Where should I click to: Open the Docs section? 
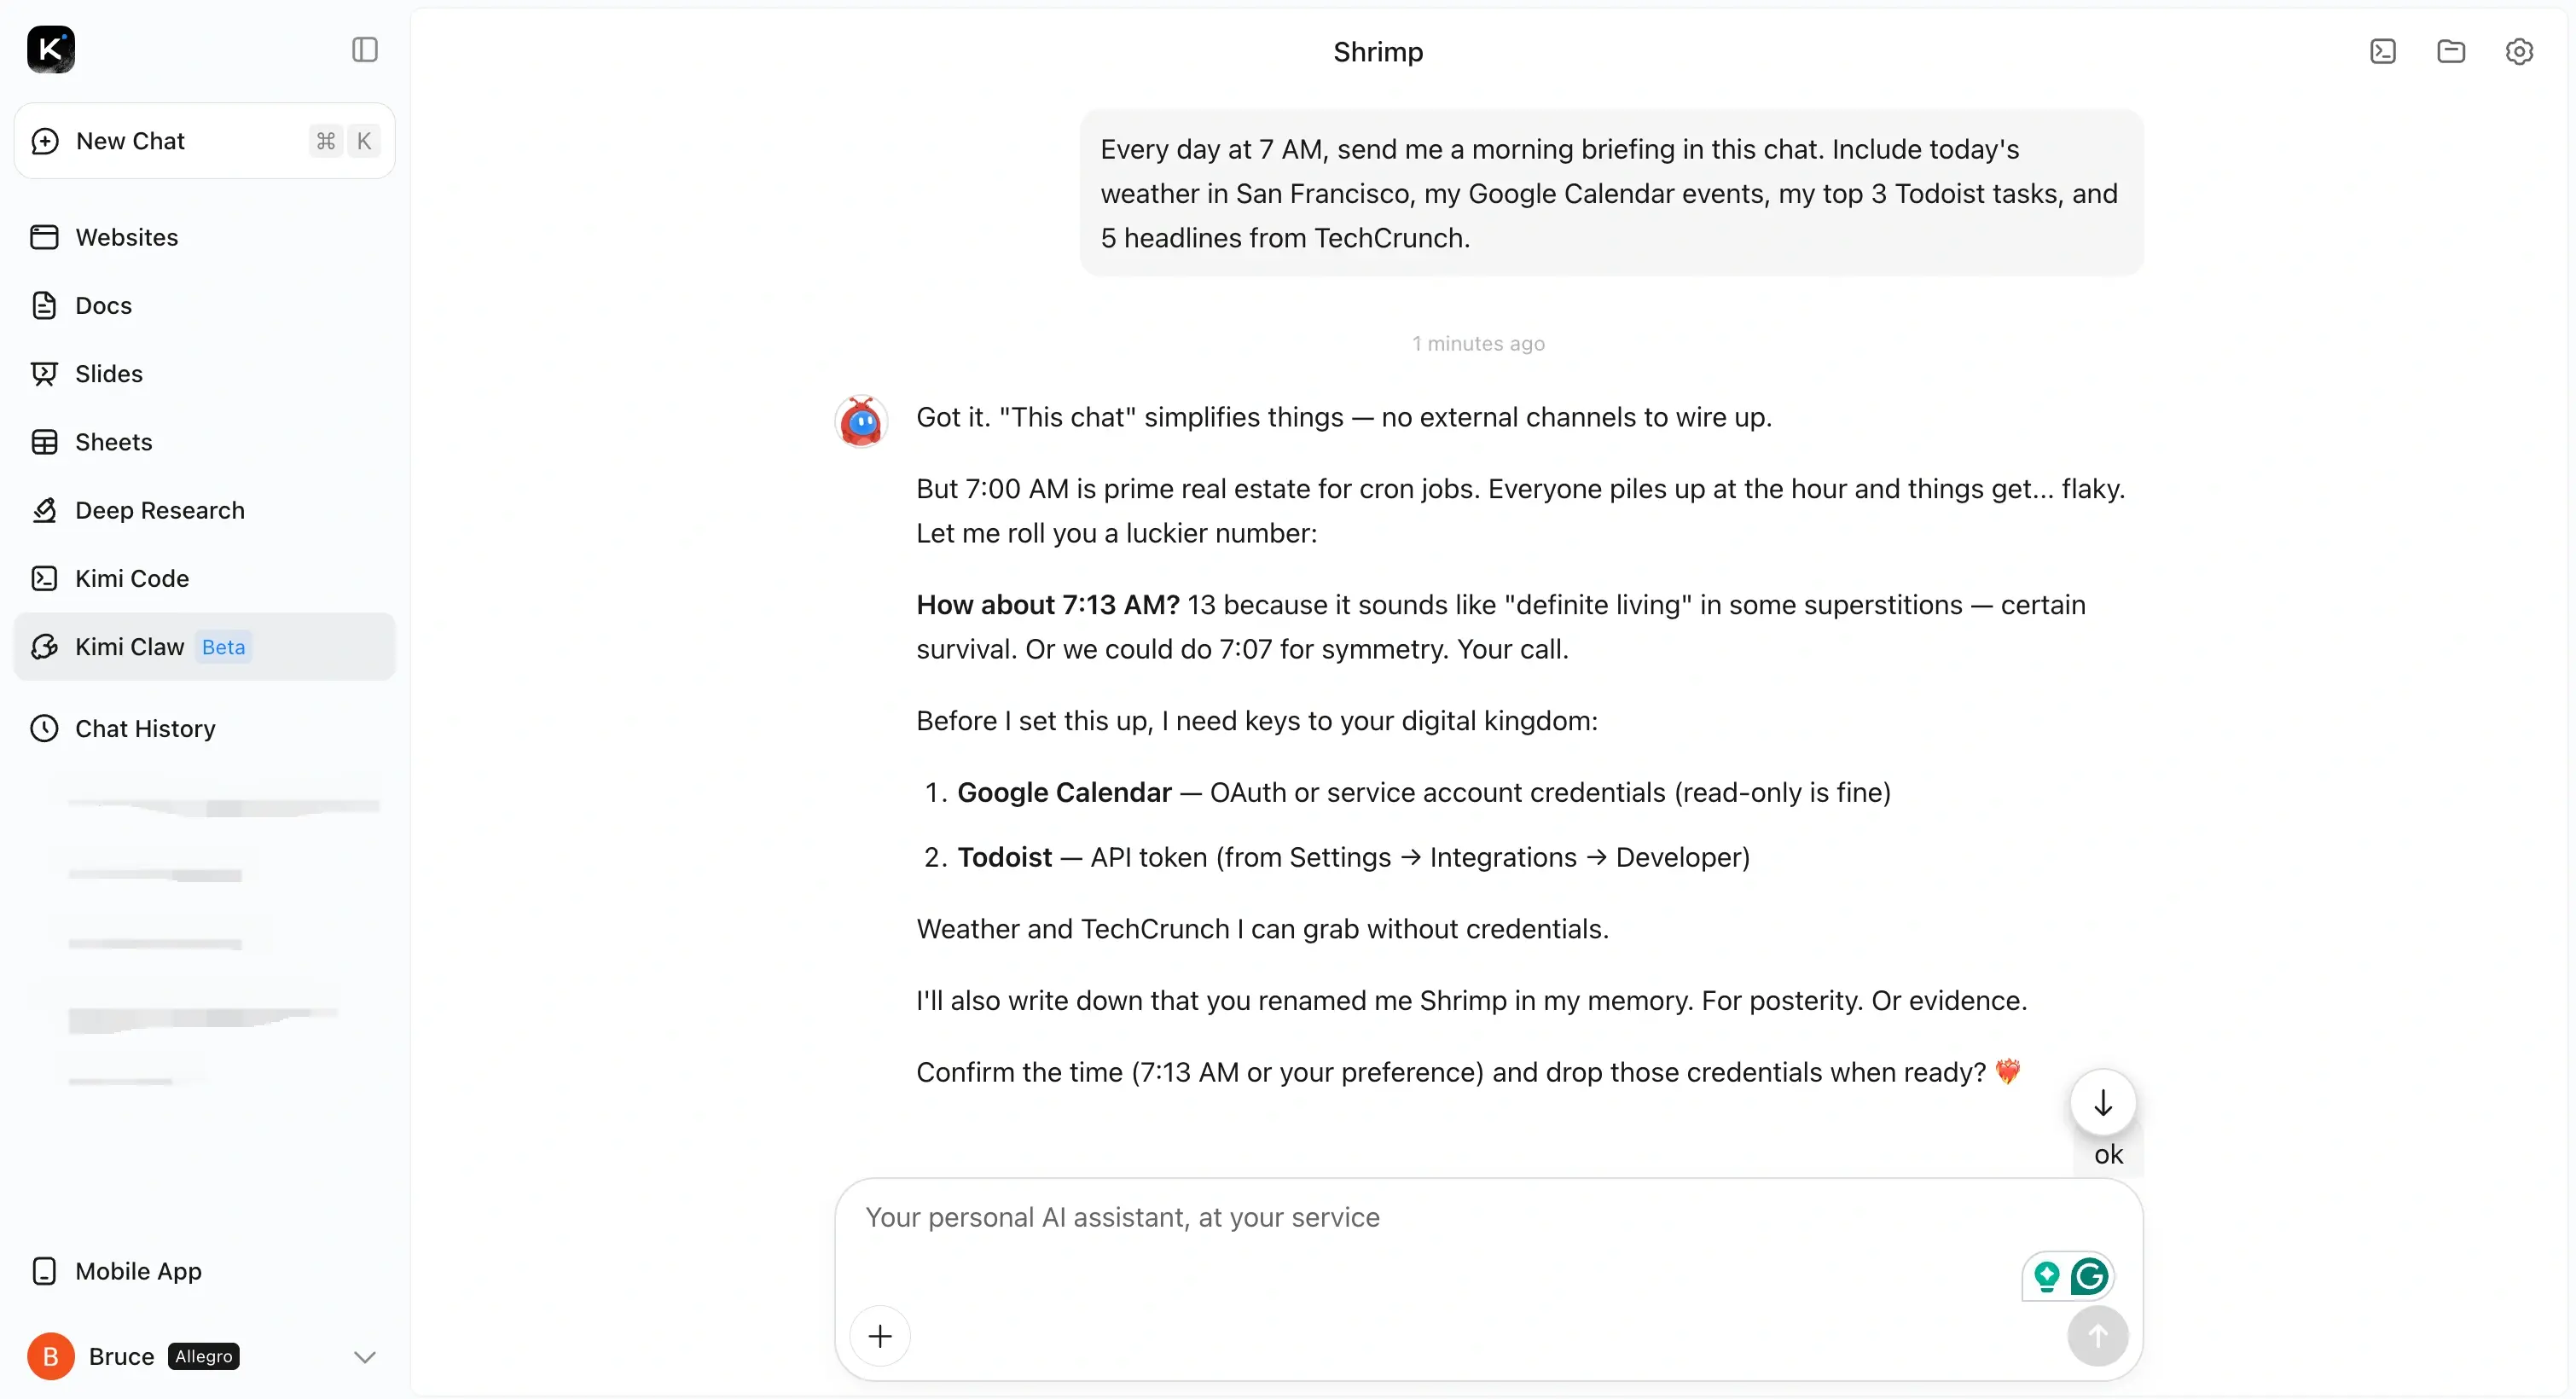pyautogui.click(x=103, y=305)
